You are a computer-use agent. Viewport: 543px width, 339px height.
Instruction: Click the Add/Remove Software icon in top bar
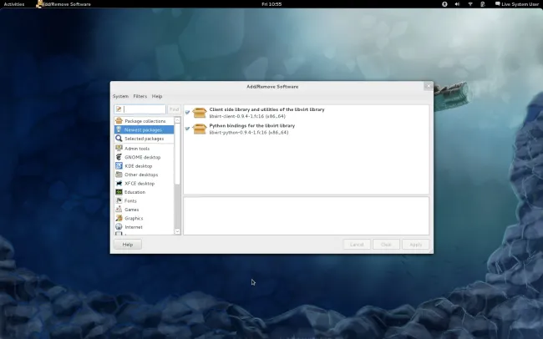pos(40,4)
